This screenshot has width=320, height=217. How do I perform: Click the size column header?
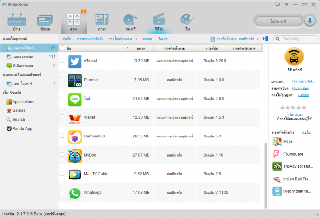[141, 48]
